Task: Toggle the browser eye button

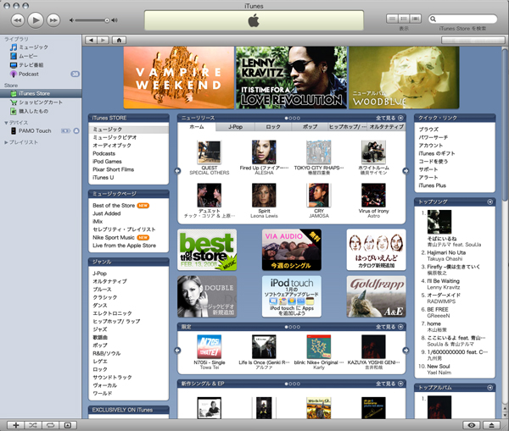Action: coord(472,425)
